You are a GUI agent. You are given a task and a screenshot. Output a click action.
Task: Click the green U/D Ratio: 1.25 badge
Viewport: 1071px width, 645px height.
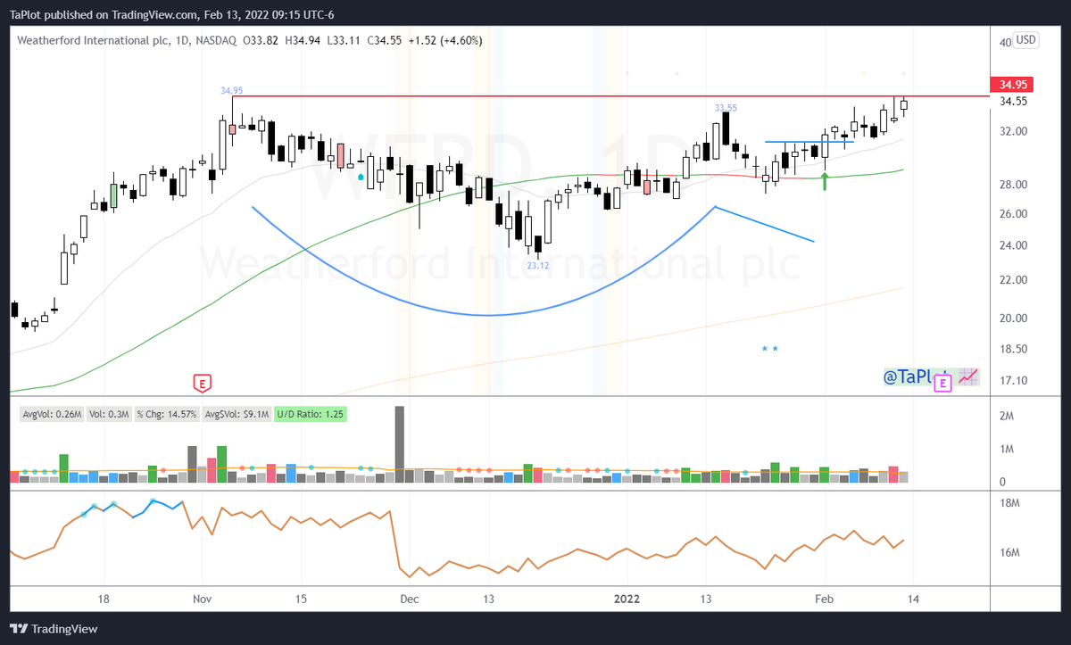coord(311,414)
